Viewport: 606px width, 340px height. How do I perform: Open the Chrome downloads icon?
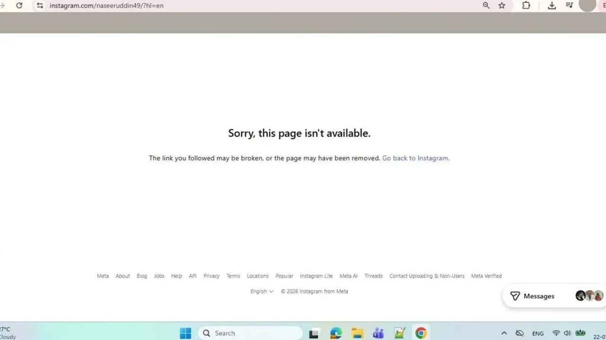click(552, 6)
